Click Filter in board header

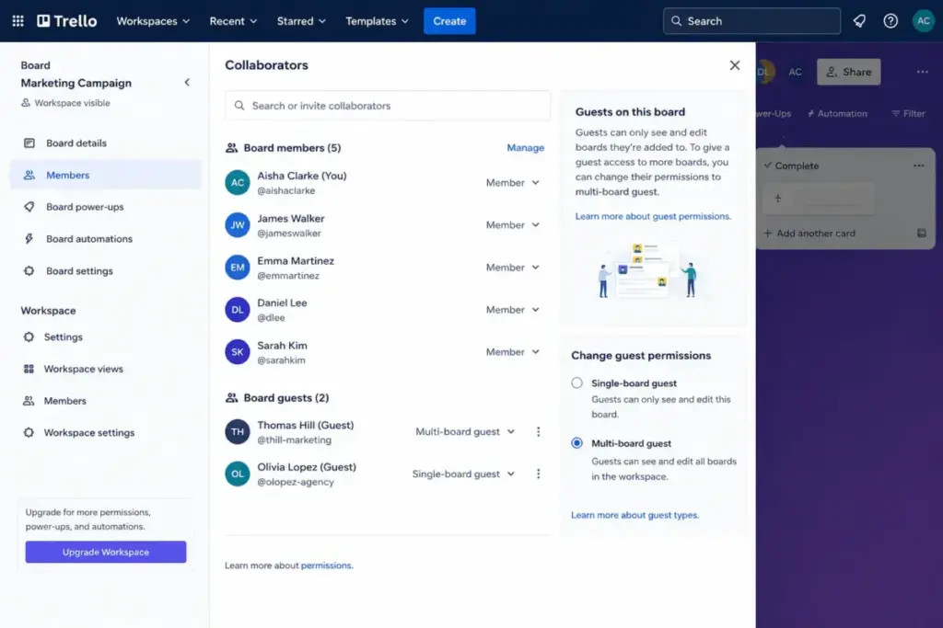coord(908,113)
